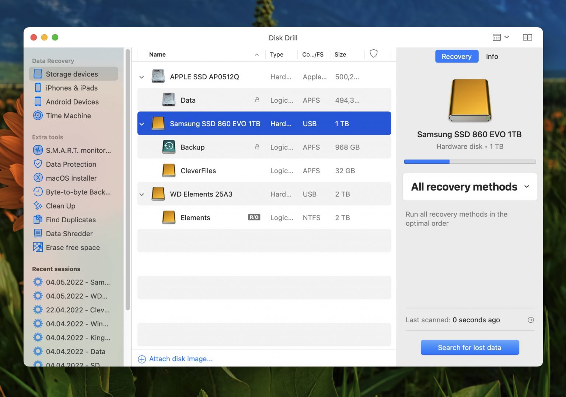Switch to the Info tab
The width and height of the screenshot is (566, 397).
pyautogui.click(x=492, y=56)
